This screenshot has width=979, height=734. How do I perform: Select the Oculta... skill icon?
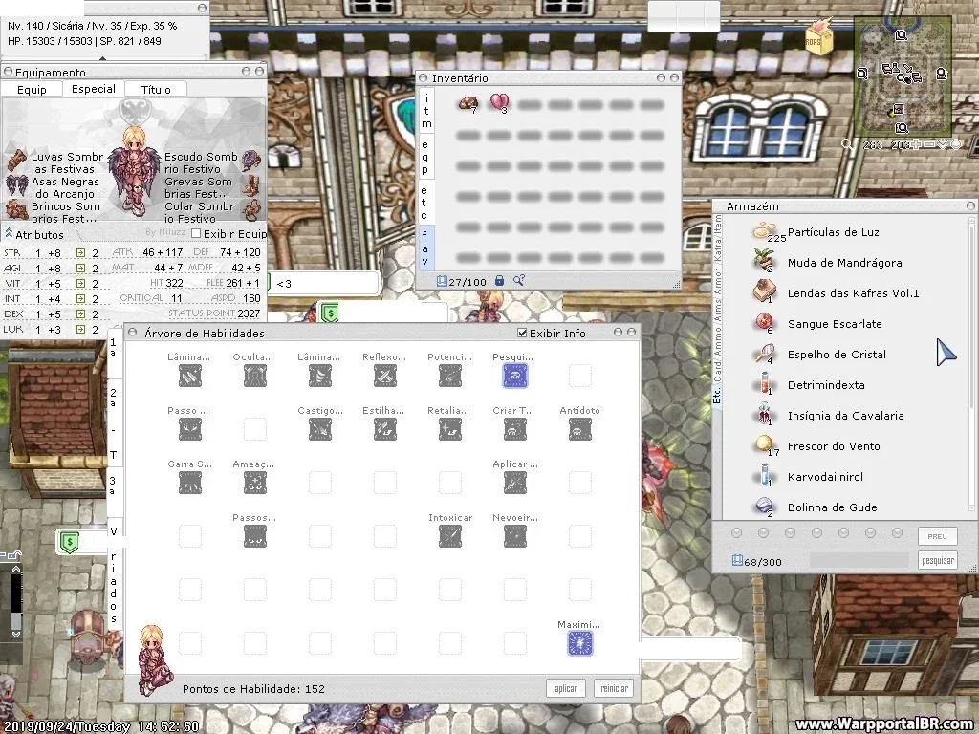click(x=254, y=376)
